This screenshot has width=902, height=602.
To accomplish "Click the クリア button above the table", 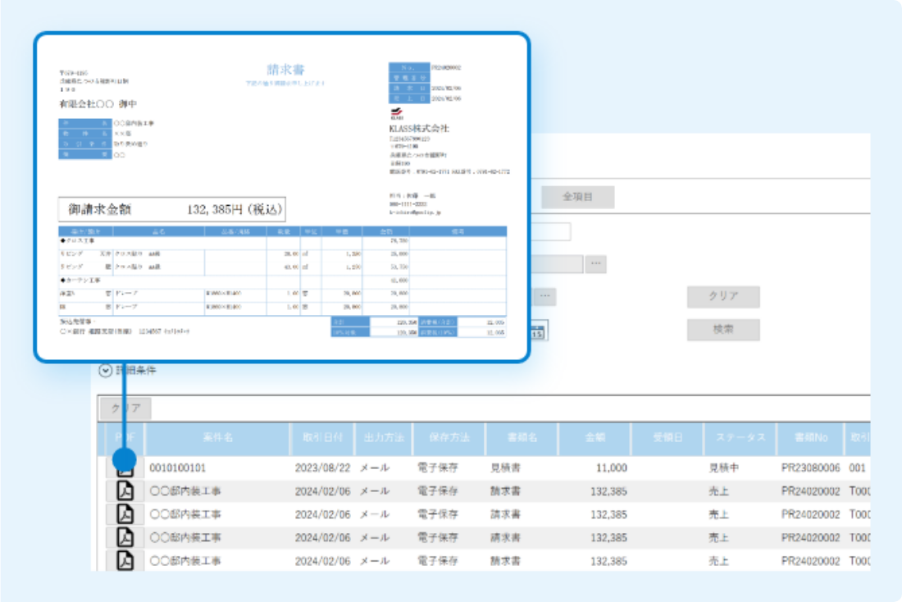I will click(x=125, y=408).
